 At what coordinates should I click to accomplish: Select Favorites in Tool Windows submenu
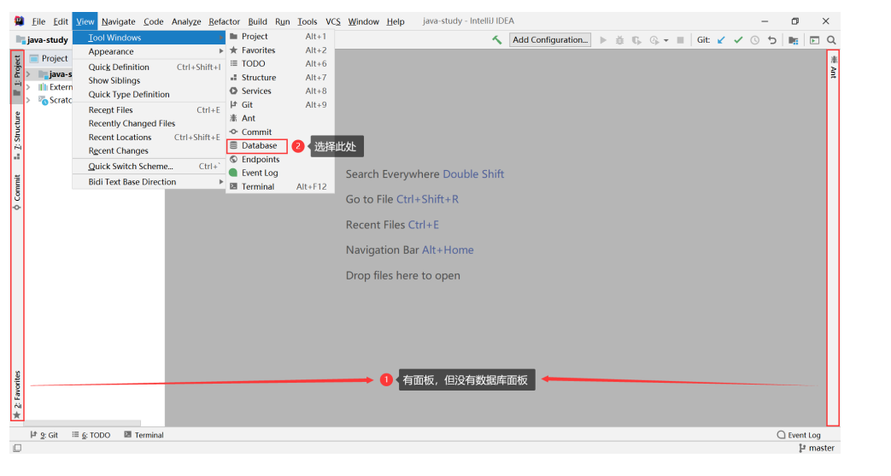[279, 50]
